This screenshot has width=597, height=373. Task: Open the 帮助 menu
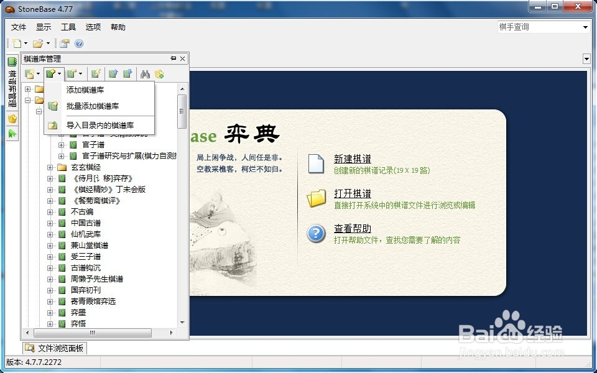point(118,27)
